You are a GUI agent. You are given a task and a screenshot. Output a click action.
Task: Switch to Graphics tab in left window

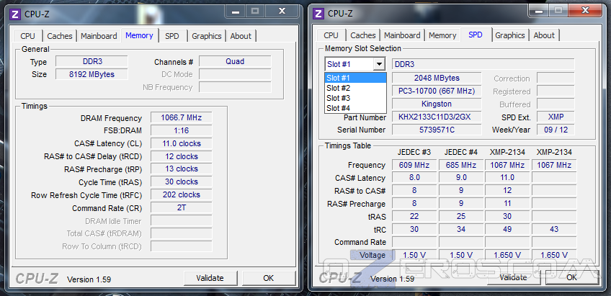click(207, 36)
